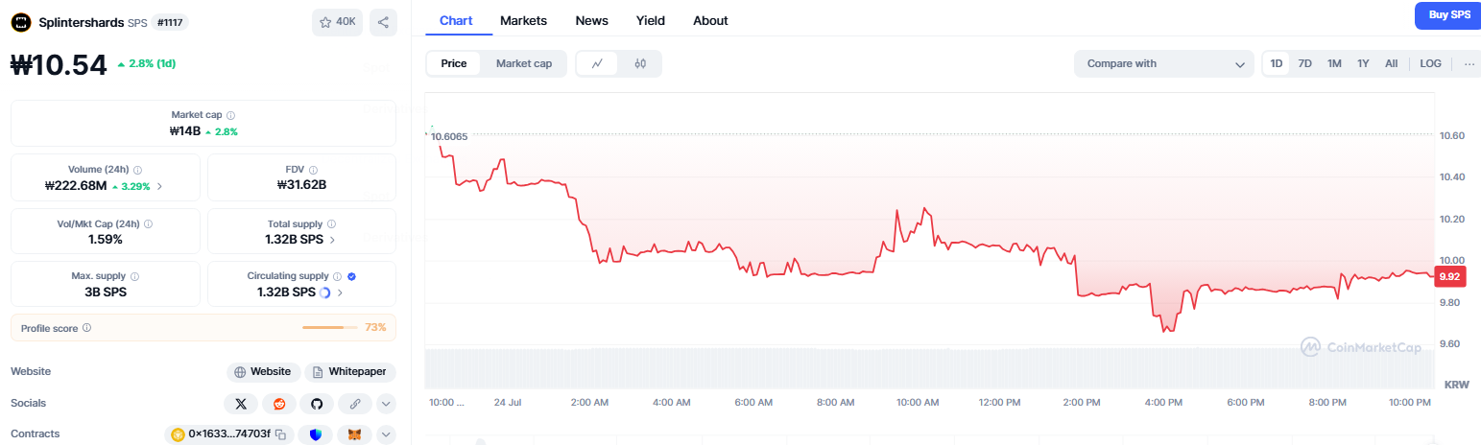
Task: Click the verified supply checkmark badge
Action: (x=351, y=276)
